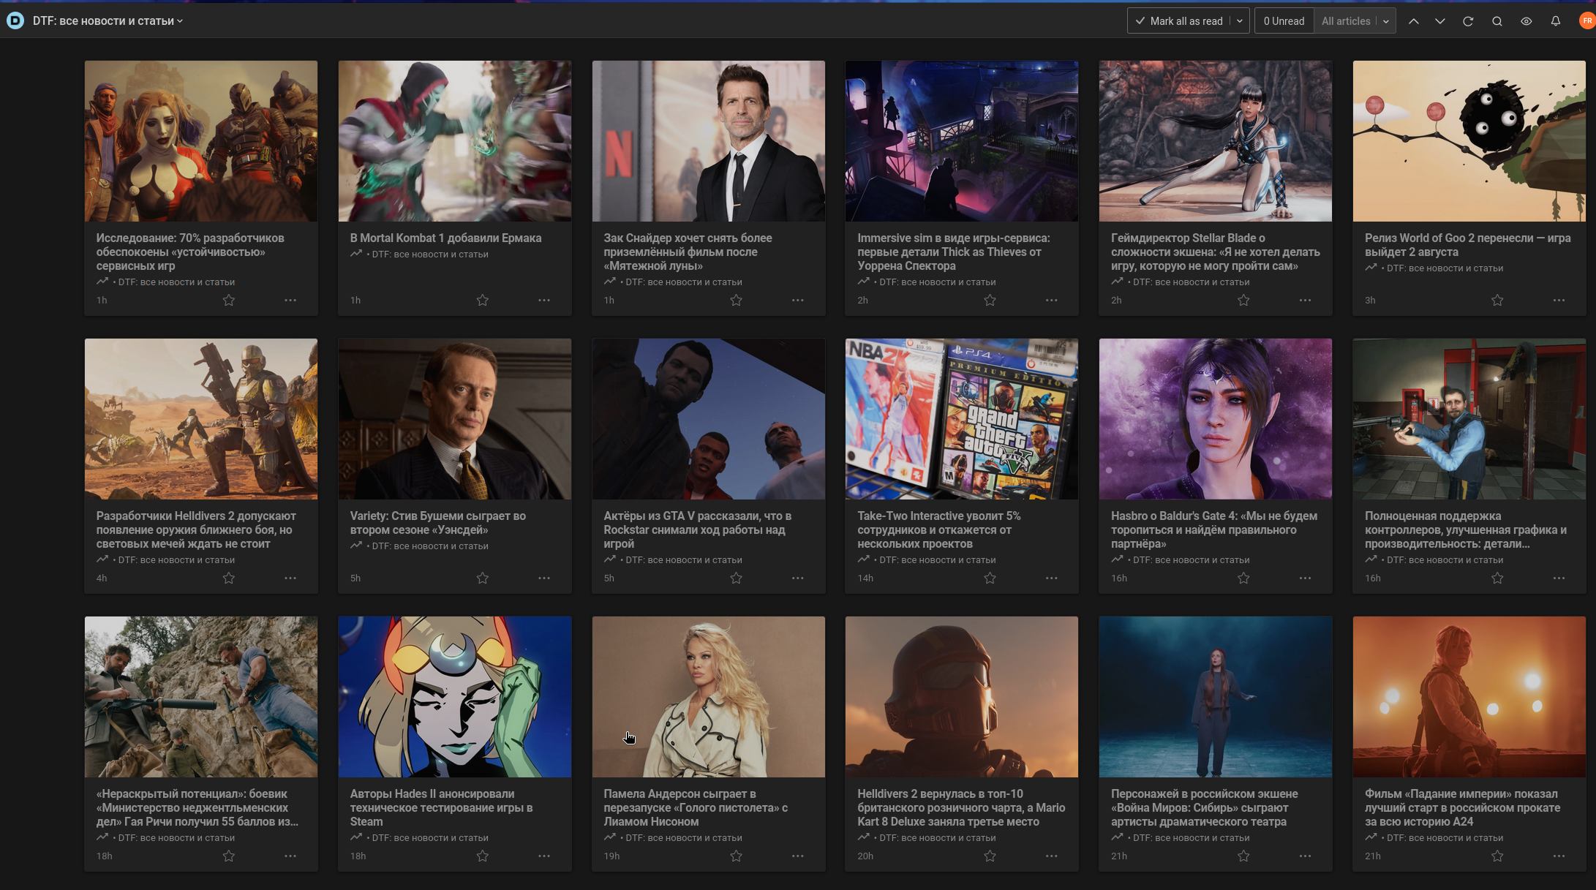
Task: Open the GTA V PS4 boxes thumbnail
Action: 961,419
